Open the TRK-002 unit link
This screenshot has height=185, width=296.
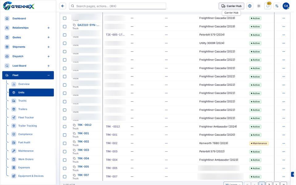[83, 142]
